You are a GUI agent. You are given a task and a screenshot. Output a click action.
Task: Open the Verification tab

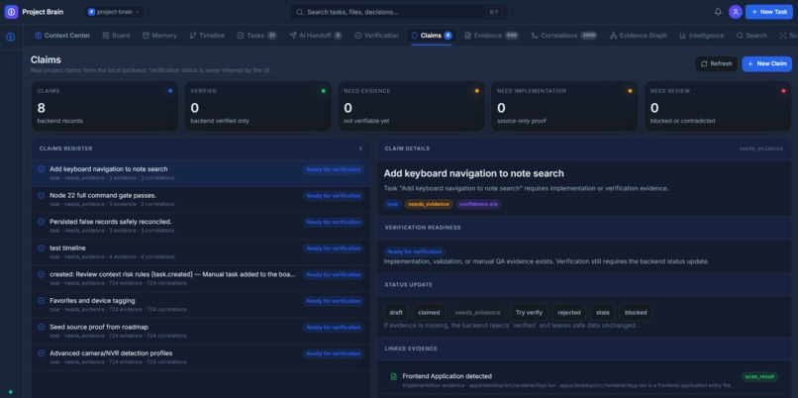(376, 36)
